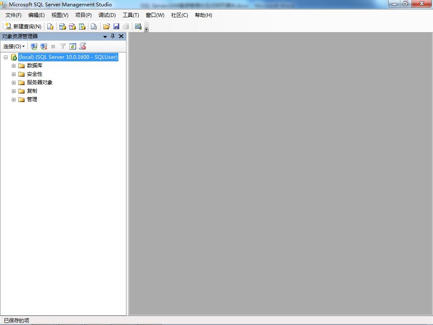Click the Disconnect server icon

(44, 47)
